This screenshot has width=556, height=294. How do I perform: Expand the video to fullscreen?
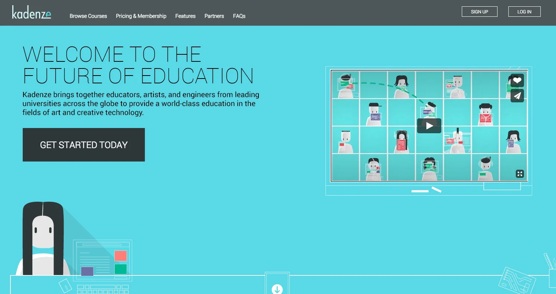click(x=520, y=173)
